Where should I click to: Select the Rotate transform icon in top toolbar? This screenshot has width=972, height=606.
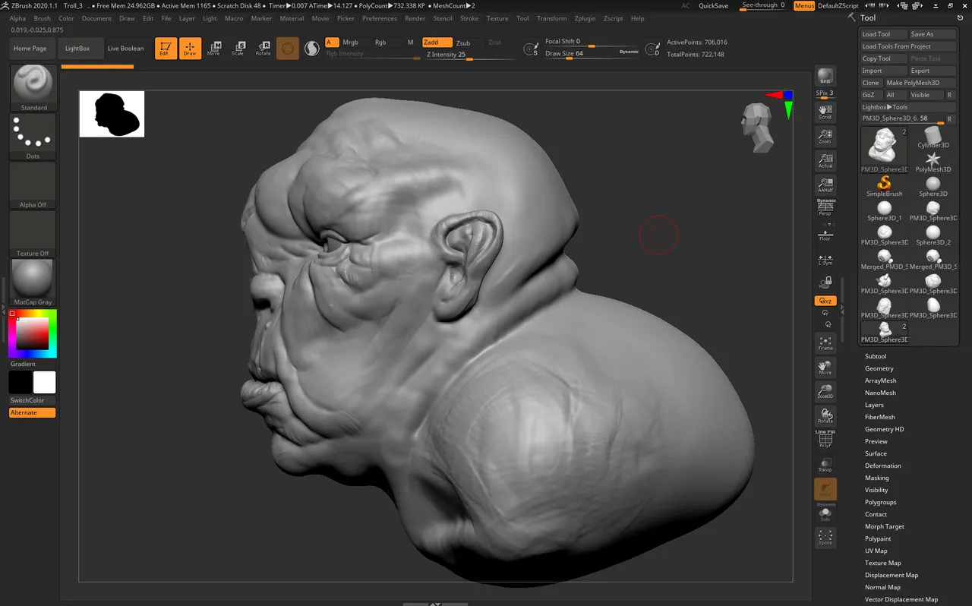(x=263, y=49)
